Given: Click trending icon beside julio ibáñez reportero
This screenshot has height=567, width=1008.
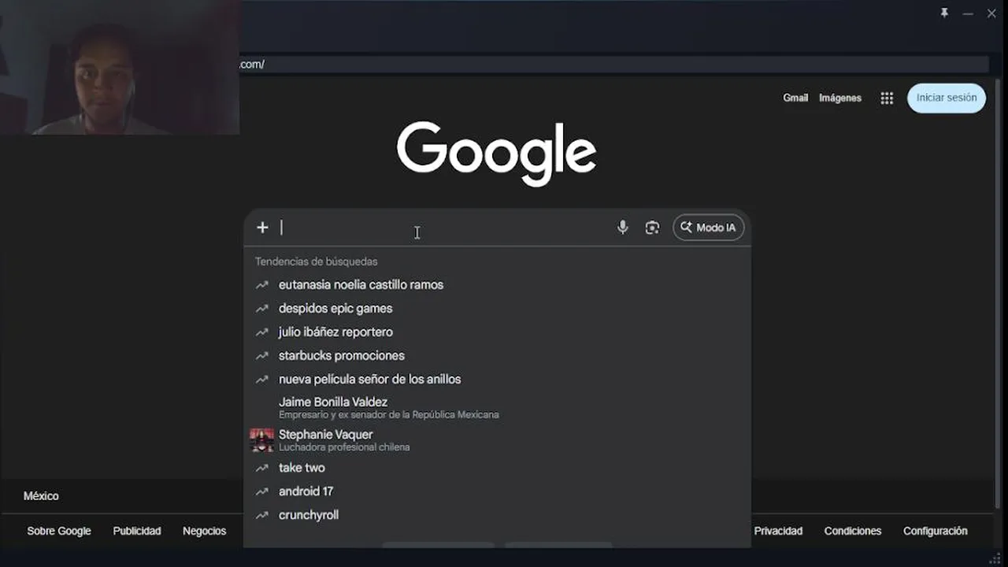Looking at the screenshot, I should point(261,332).
